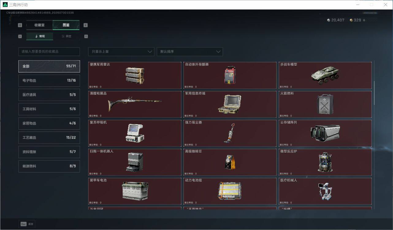The width and height of the screenshot is (393, 230).
Task: Open the 默认排序 sort dropdown
Action: (x=190, y=52)
